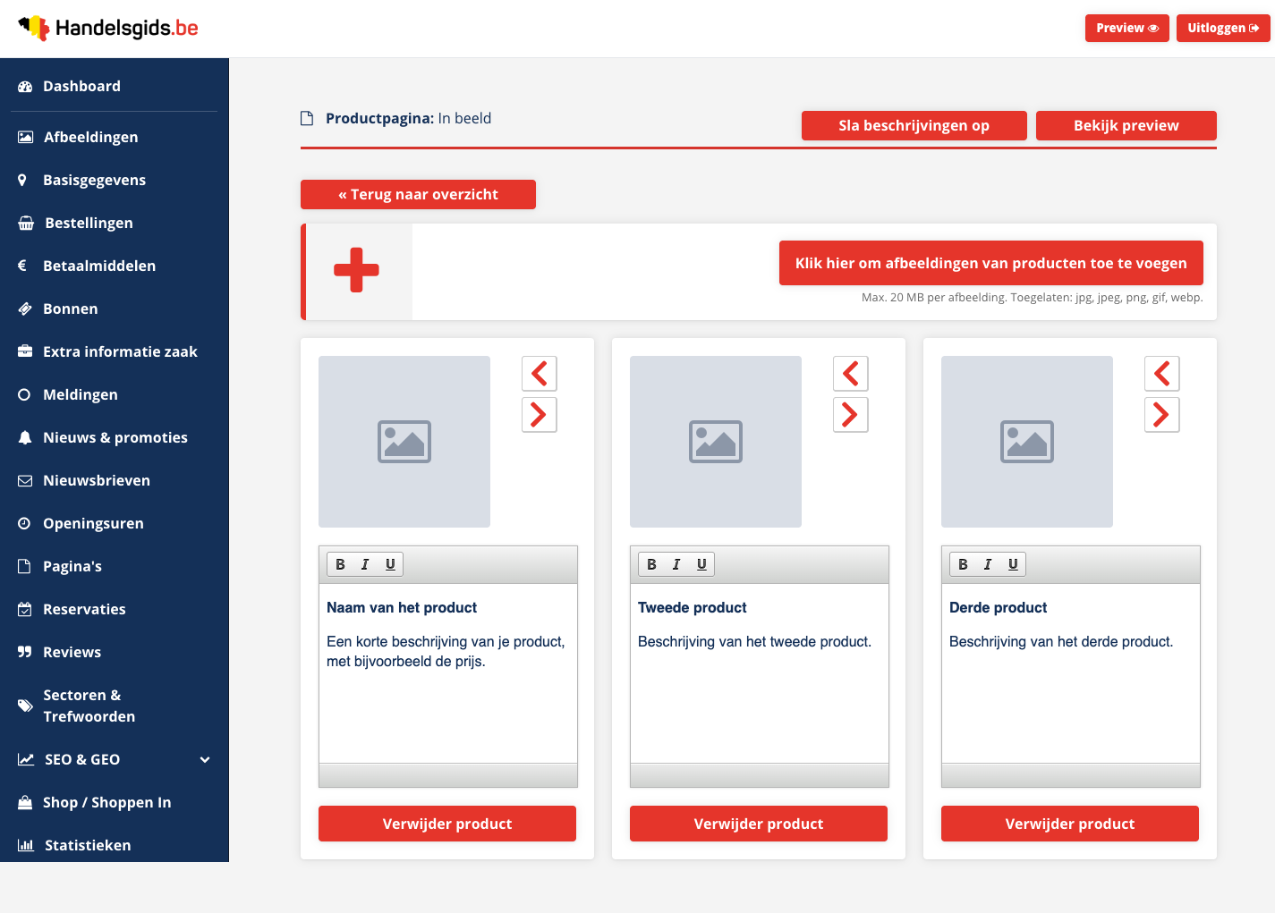Toggle italic in Tweede product editor
Screen dimensions: 1275x913
pos(676,564)
